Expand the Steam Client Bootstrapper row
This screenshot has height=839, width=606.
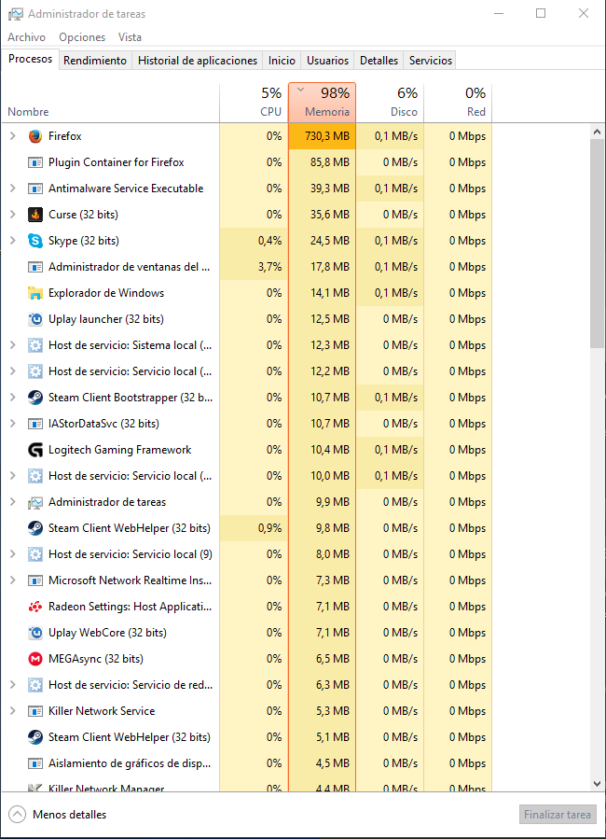13,398
